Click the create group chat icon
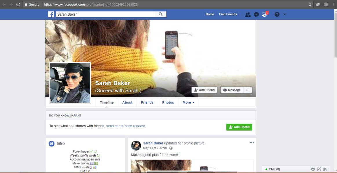 click(x=325, y=169)
